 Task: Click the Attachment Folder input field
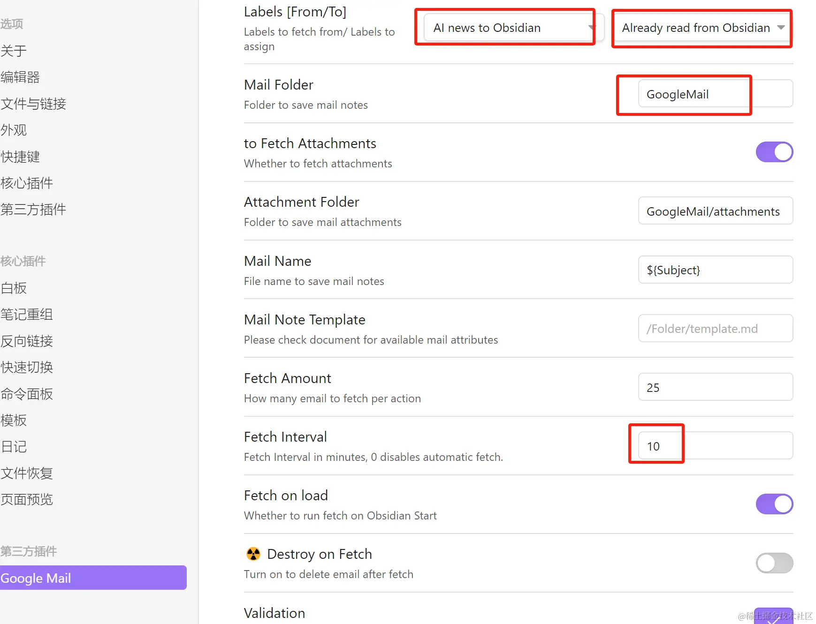715,211
